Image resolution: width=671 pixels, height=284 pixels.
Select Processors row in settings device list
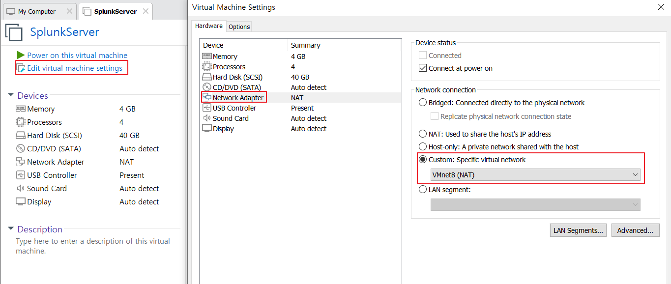300,67
